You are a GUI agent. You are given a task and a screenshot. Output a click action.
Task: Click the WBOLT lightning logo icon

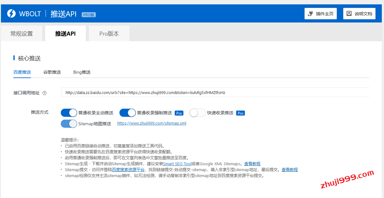(12, 13)
